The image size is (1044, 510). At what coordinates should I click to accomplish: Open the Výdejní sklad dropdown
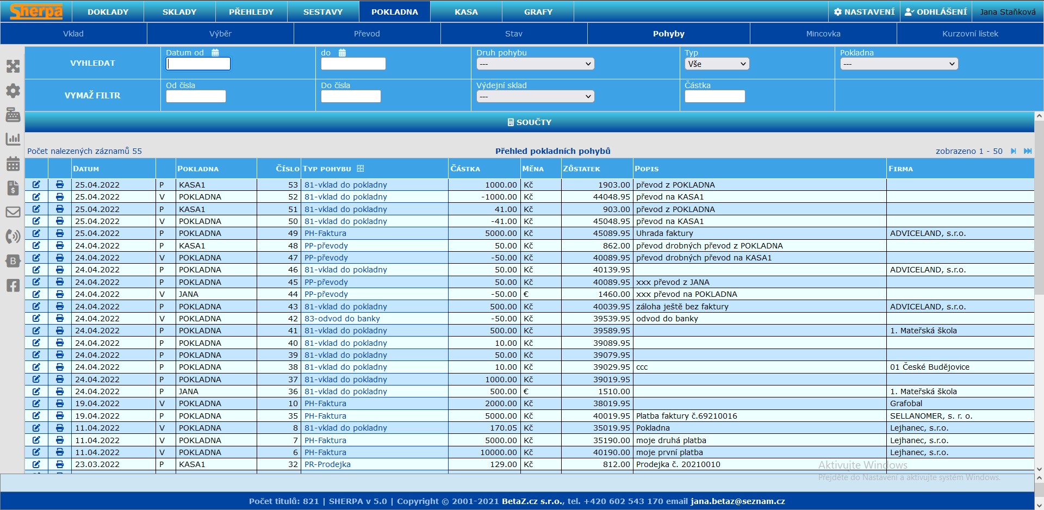(x=535, y=97)
